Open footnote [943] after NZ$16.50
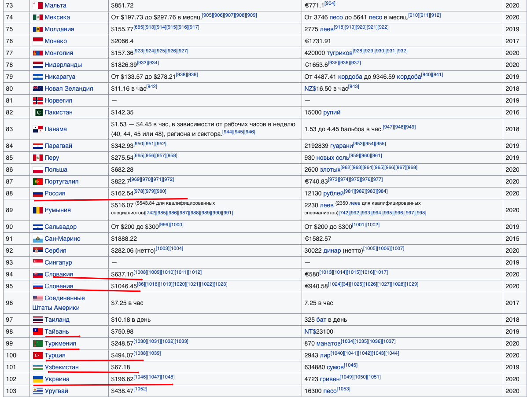The width and height of the screenshot is (527, 397). click(354, 87)
